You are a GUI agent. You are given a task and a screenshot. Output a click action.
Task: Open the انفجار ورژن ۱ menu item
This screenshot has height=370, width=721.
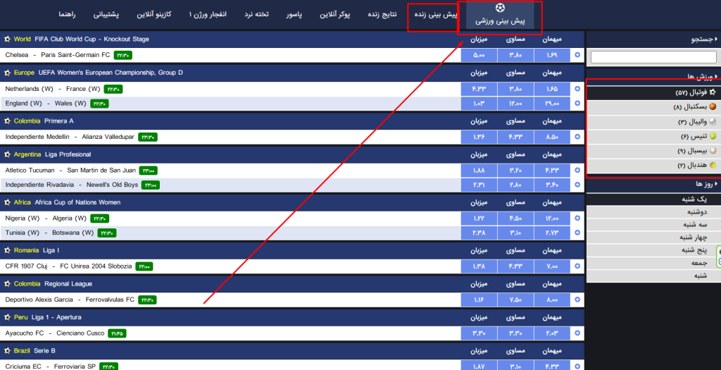[x=208, y=15]
